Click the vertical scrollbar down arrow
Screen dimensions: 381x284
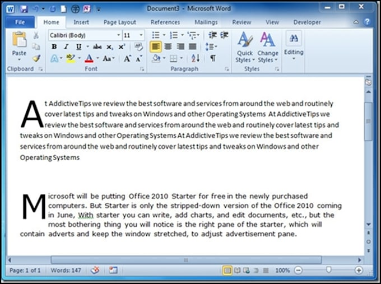(x=369, y=224)
